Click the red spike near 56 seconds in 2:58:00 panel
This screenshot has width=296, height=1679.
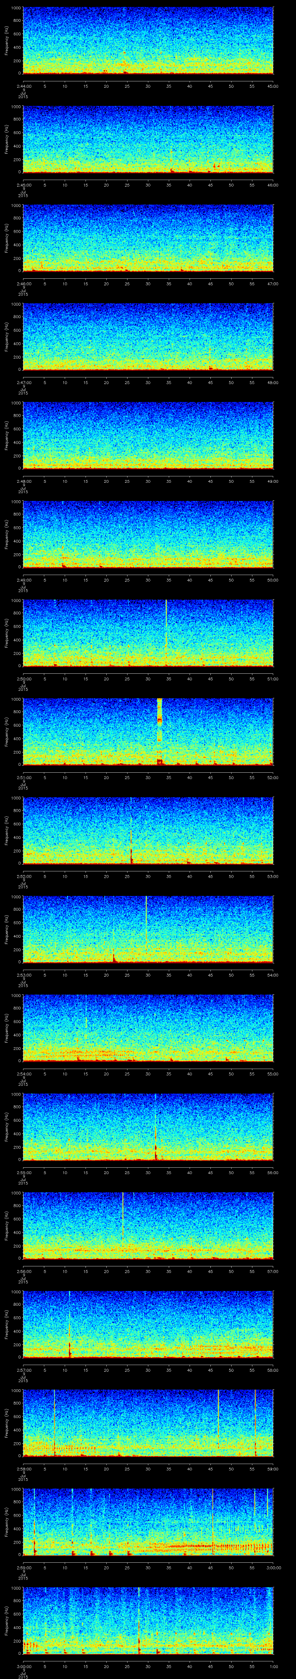(256, 1423)
